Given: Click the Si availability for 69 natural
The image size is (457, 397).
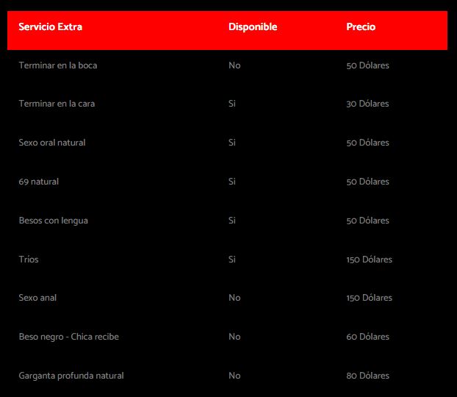Looking at the screenshot, I should [x=232, y=182].
